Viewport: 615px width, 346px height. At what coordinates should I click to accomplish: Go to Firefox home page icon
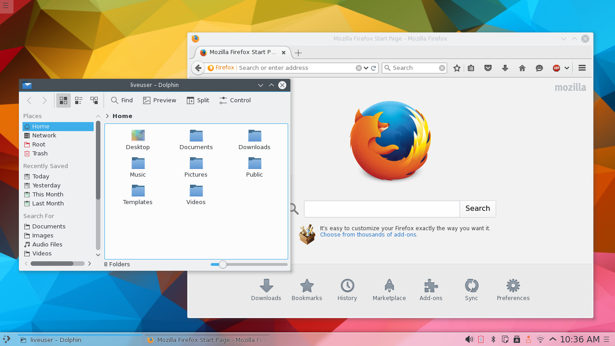click(x=522, y=68)
